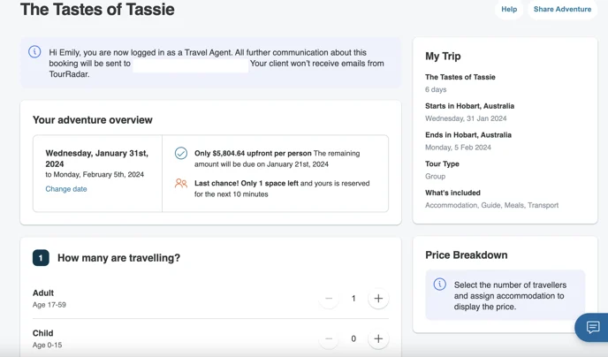Decrease Child traveller count
This screenshot has width=608, height=357.
(329, 338)
